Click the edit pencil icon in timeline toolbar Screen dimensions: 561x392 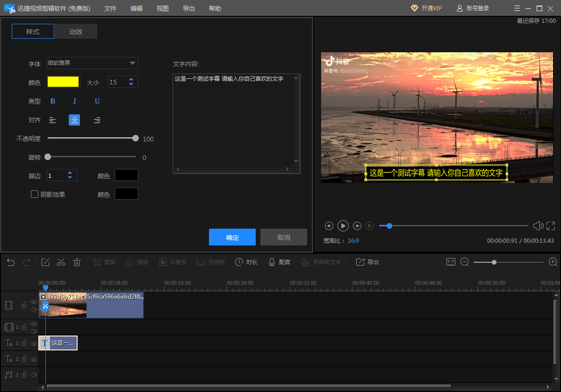pos(45,262)
